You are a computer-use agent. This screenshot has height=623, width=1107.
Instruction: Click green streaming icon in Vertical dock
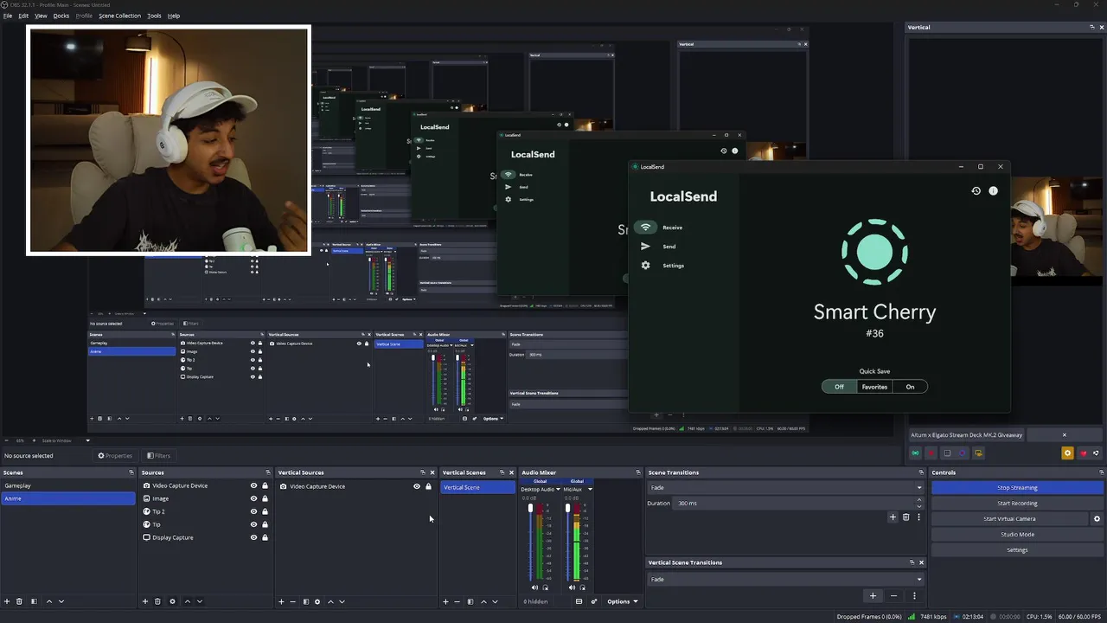[x=915, y=453]
